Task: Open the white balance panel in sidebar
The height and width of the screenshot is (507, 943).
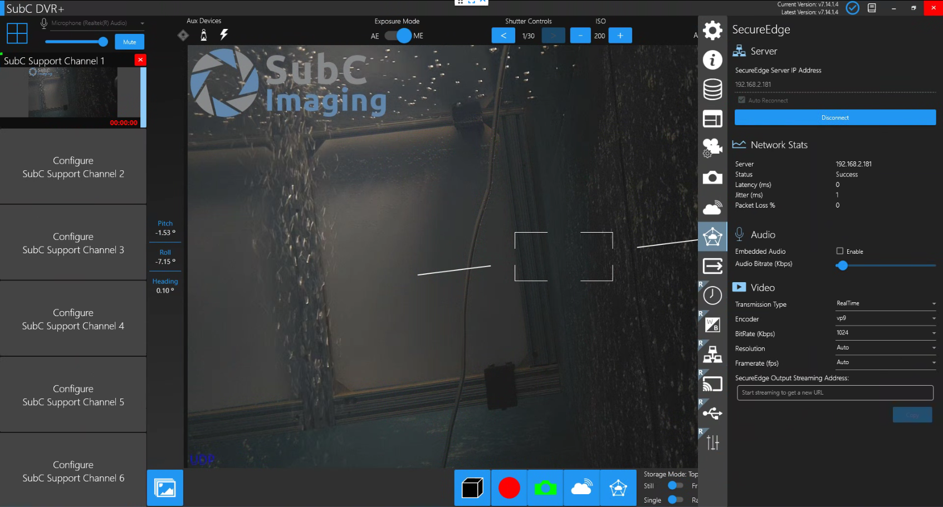Action: [x=712, y=325]
